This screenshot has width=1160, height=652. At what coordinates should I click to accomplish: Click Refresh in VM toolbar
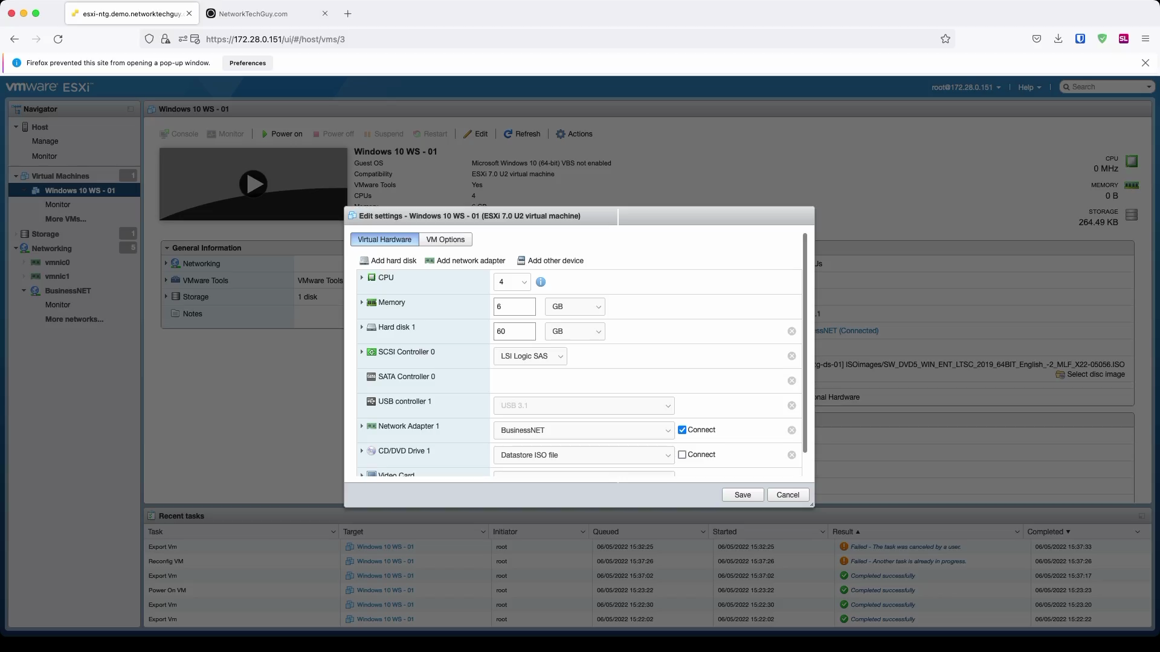click(x=522, y=134)
